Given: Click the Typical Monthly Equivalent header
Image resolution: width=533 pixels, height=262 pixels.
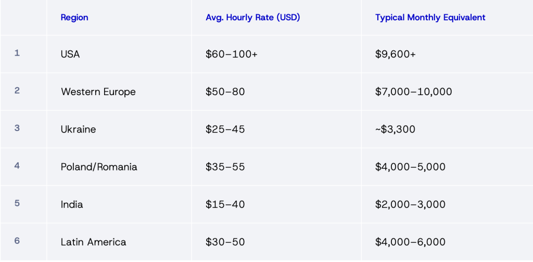Looking at the screenshot, I should 430,18.
